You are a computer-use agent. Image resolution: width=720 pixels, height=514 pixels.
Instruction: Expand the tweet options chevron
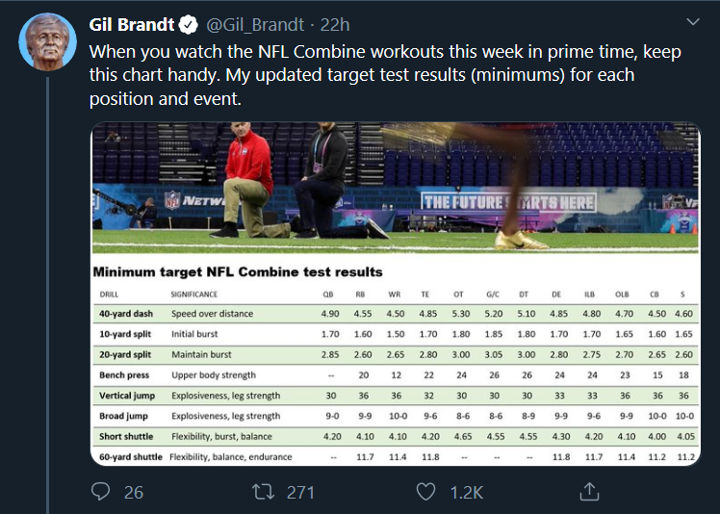(x=692, y=21)
